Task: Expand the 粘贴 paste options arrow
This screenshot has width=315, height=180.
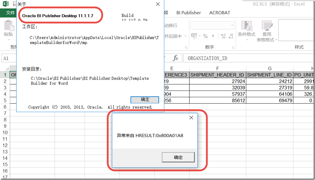Action: (9, 40)
